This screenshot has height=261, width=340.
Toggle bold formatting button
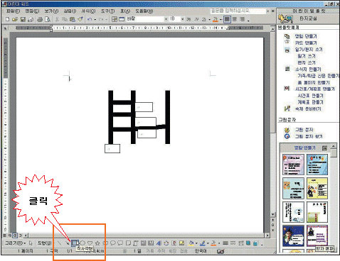[x=188, y=19]
